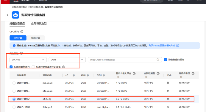Toggle 仅展示最新系列 checkbox
The width and height of the screenshot is (206, 112).
click(11, 67)
